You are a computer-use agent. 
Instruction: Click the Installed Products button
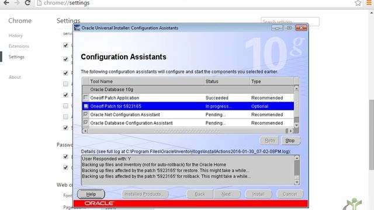tap(145, 194)
